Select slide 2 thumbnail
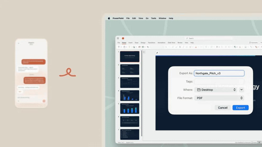262x147 pixels. coord(130,70)
